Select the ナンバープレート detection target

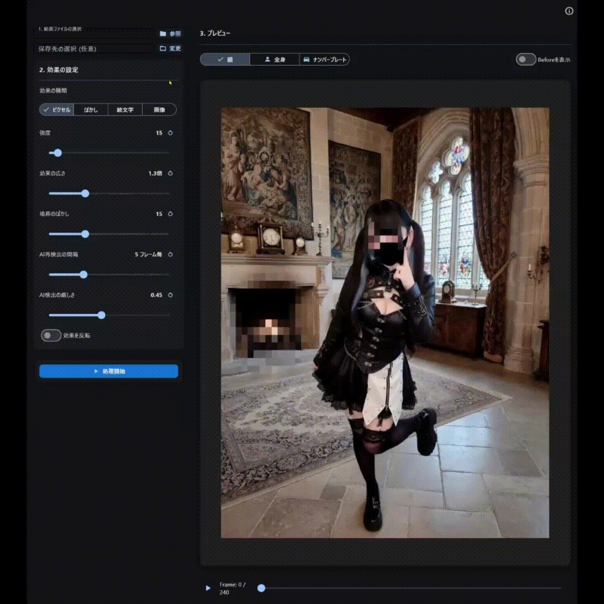tap(325, 60)
